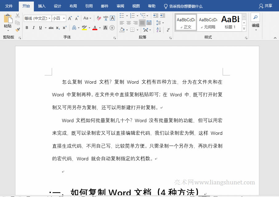Click the Phonetic Guide (拼音) icon
279x197 pixels.
[x=105, y=18]
